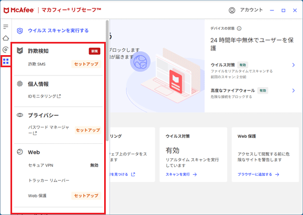The image size is (303, 215).
Task: Click the 無効 status for VPN
Action: pyautogui.click(x=94, y=165)
